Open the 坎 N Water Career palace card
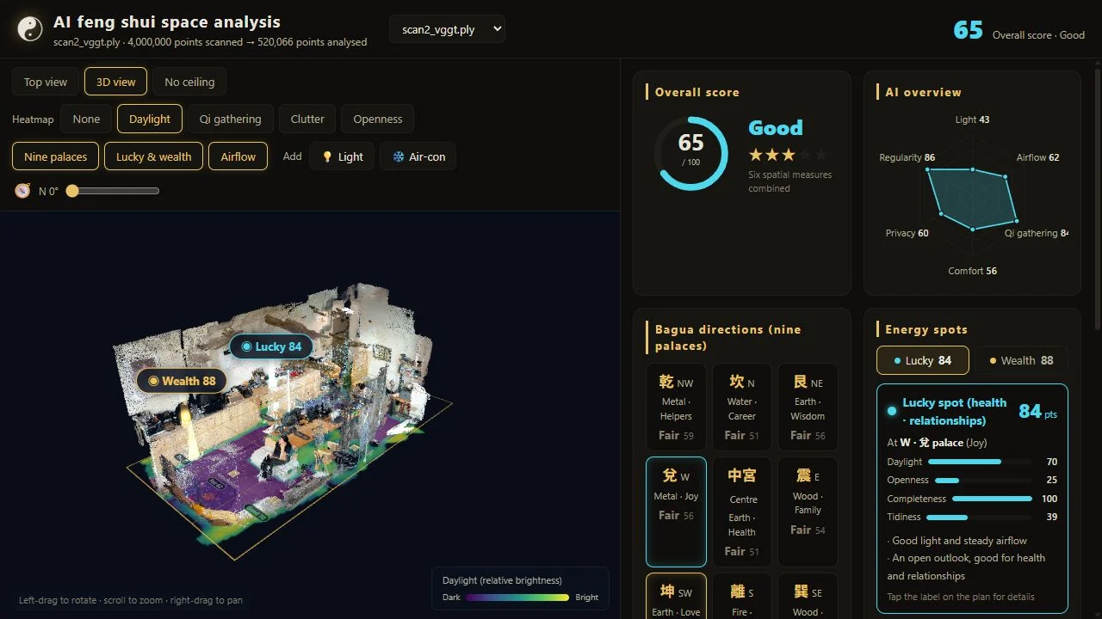This screenshot has height=619, width=1102. pyautogui.click(x=742, y=407)
